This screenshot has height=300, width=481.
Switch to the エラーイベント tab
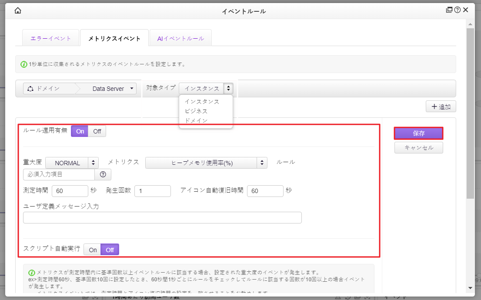(50, 38)
